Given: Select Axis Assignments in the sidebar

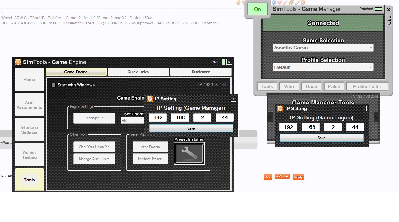Looking at the screenshot, I should coord(29,105).
